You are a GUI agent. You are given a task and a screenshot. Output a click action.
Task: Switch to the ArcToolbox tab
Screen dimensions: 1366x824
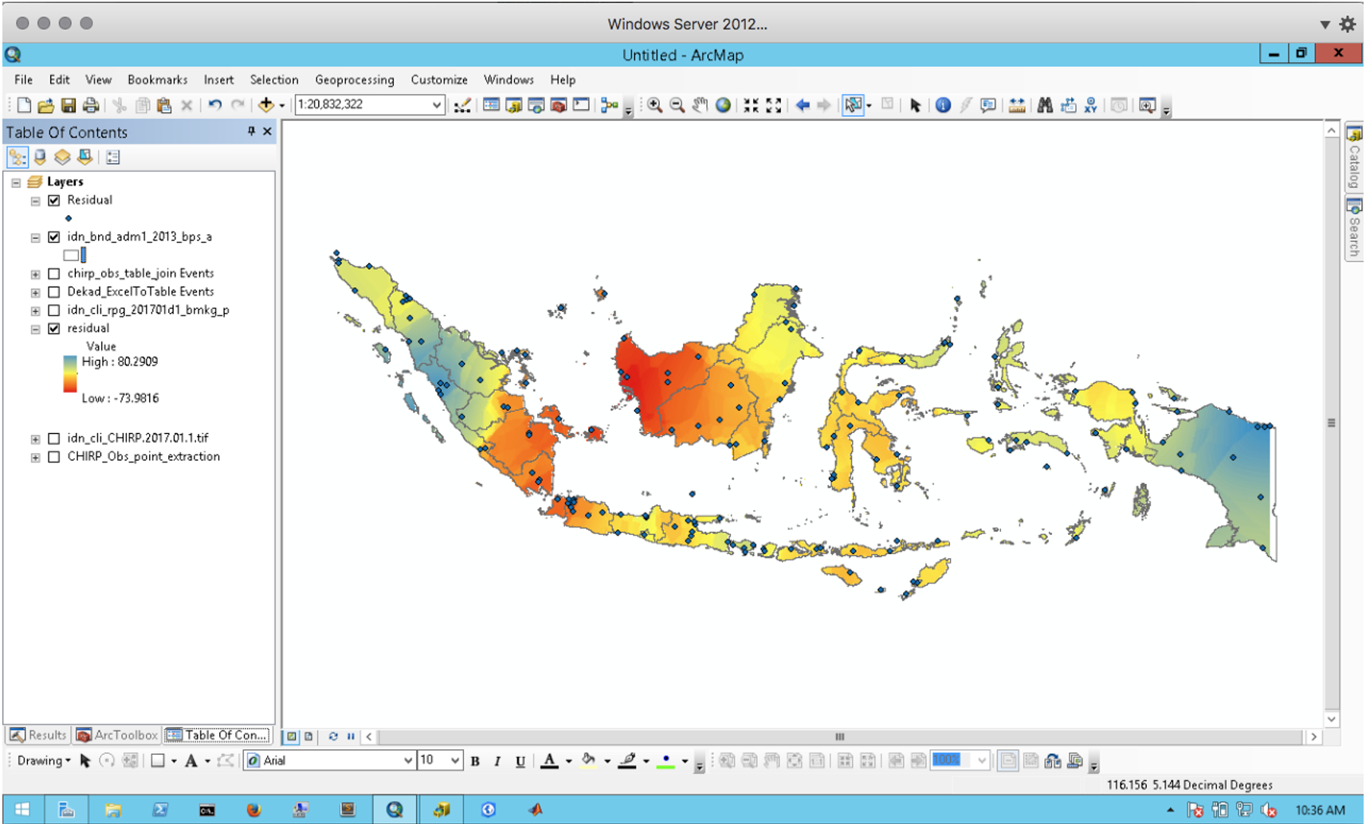coord(118,735)
